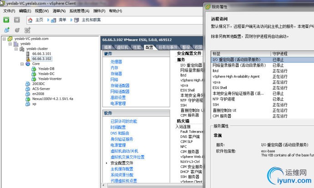Click breadcrumb arrow before 主机和群集
This screenshot has width=314, height=188.
71,20
